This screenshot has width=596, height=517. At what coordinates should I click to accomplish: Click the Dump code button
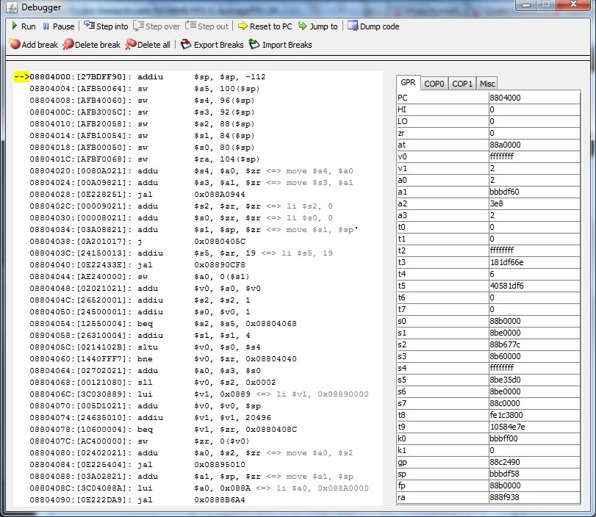[373, 26]
